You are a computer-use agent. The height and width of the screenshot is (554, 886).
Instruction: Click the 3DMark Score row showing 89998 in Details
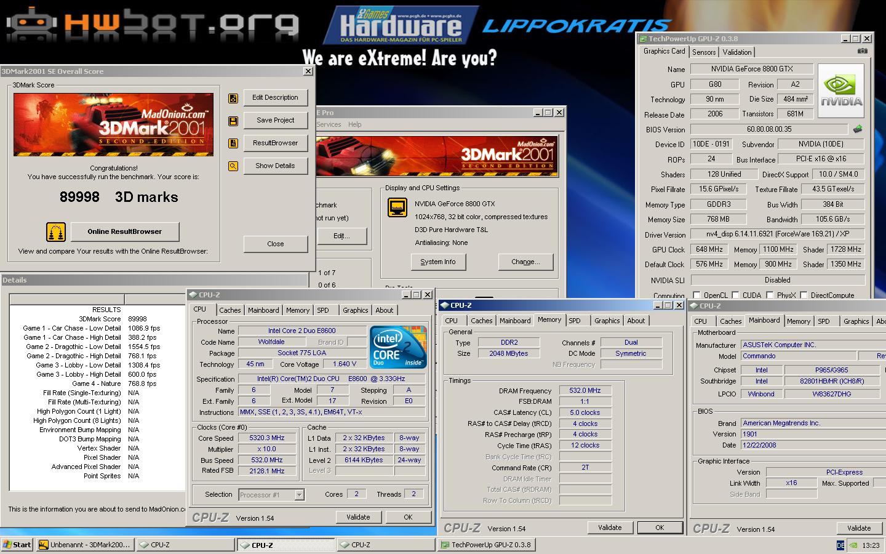(x=97, y=319)
